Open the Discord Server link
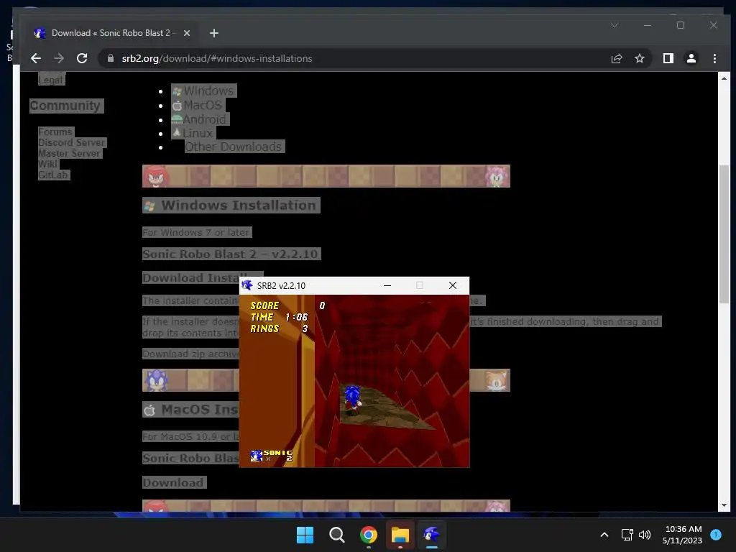This screenshot has height=552, width=736. pos(71,143)
